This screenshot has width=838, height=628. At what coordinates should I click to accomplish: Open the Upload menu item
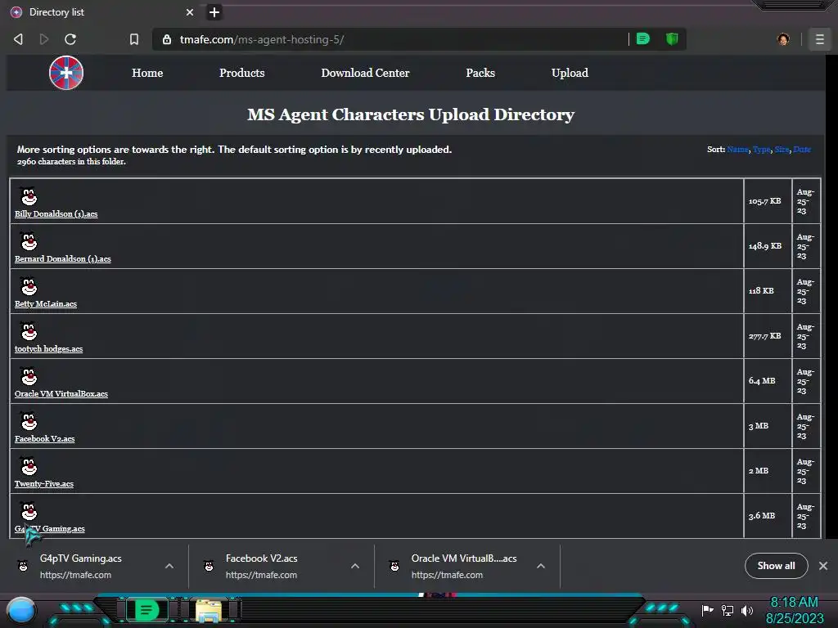[x=570, y=73]
